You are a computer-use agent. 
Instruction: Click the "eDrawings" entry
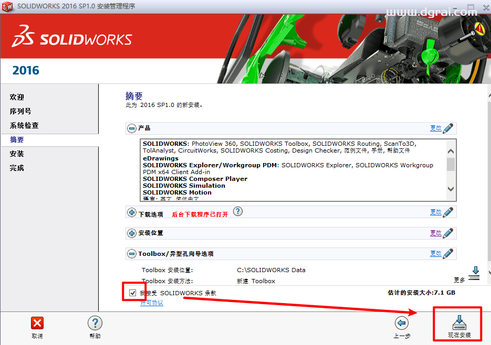(x=161, y=158)
